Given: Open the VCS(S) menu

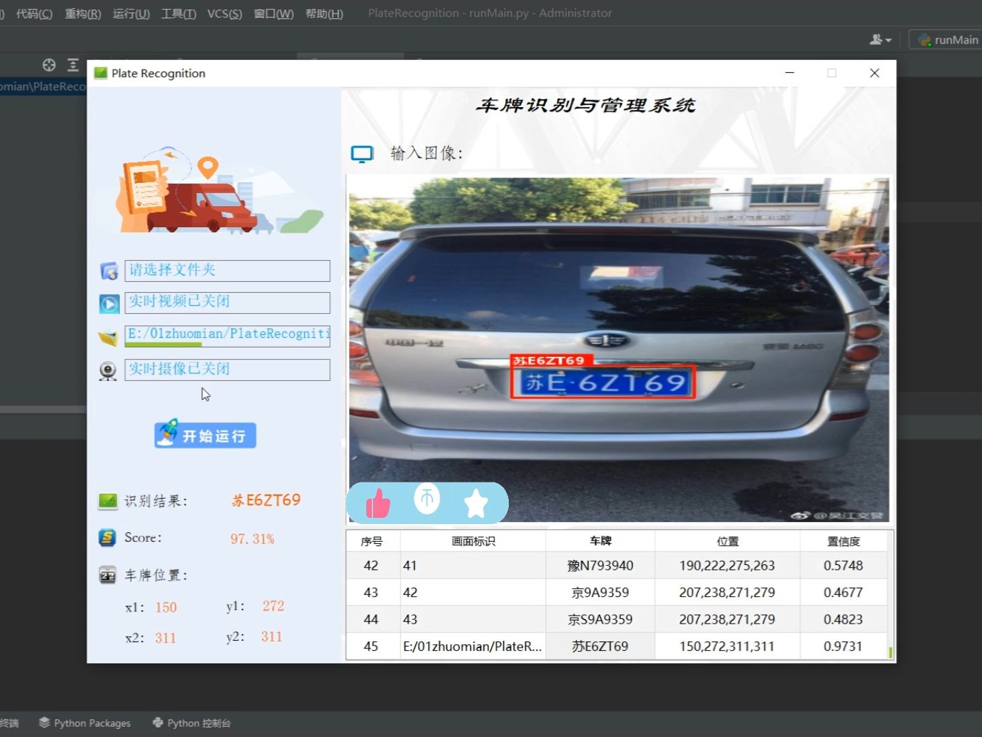Looking at the screenshot, I should point(224,14).
